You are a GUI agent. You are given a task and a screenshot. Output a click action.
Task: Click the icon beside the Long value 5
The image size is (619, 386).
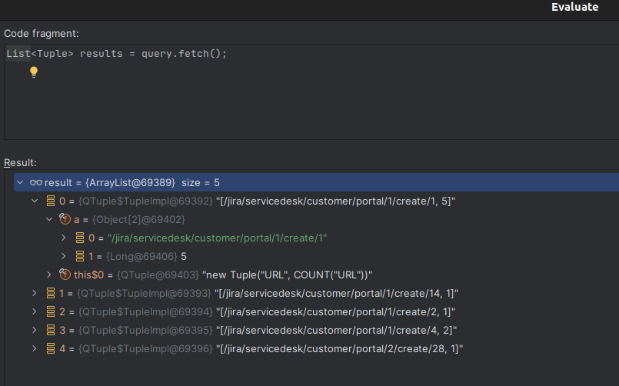(x=79, y=256)
